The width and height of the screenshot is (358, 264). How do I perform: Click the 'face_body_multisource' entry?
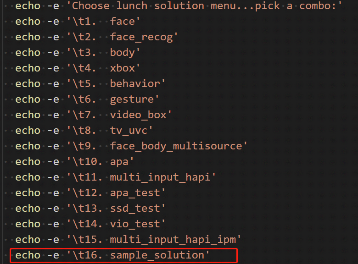point(176,146)
